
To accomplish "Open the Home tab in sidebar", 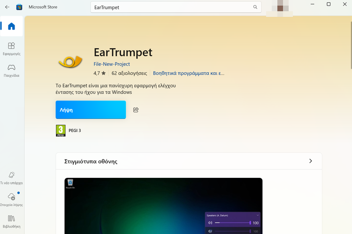I will click(11, 26).
